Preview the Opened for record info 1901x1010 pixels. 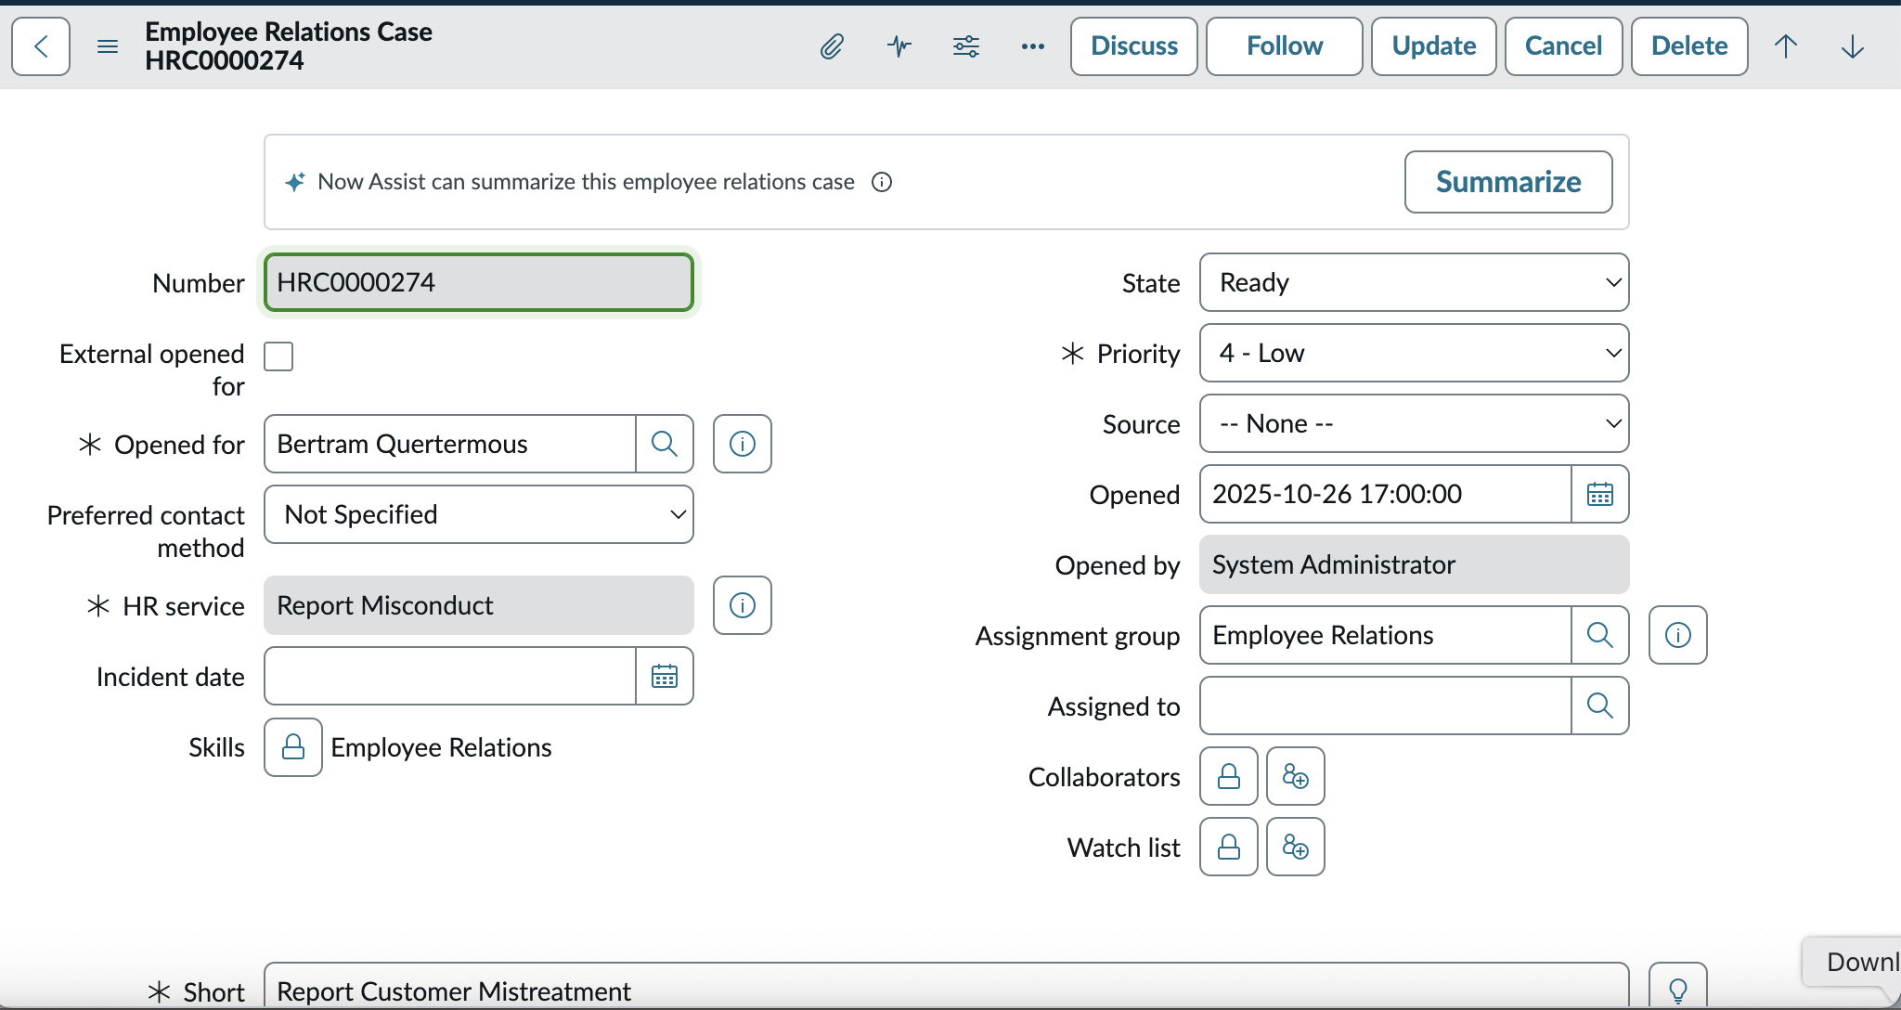pos(743,444)
